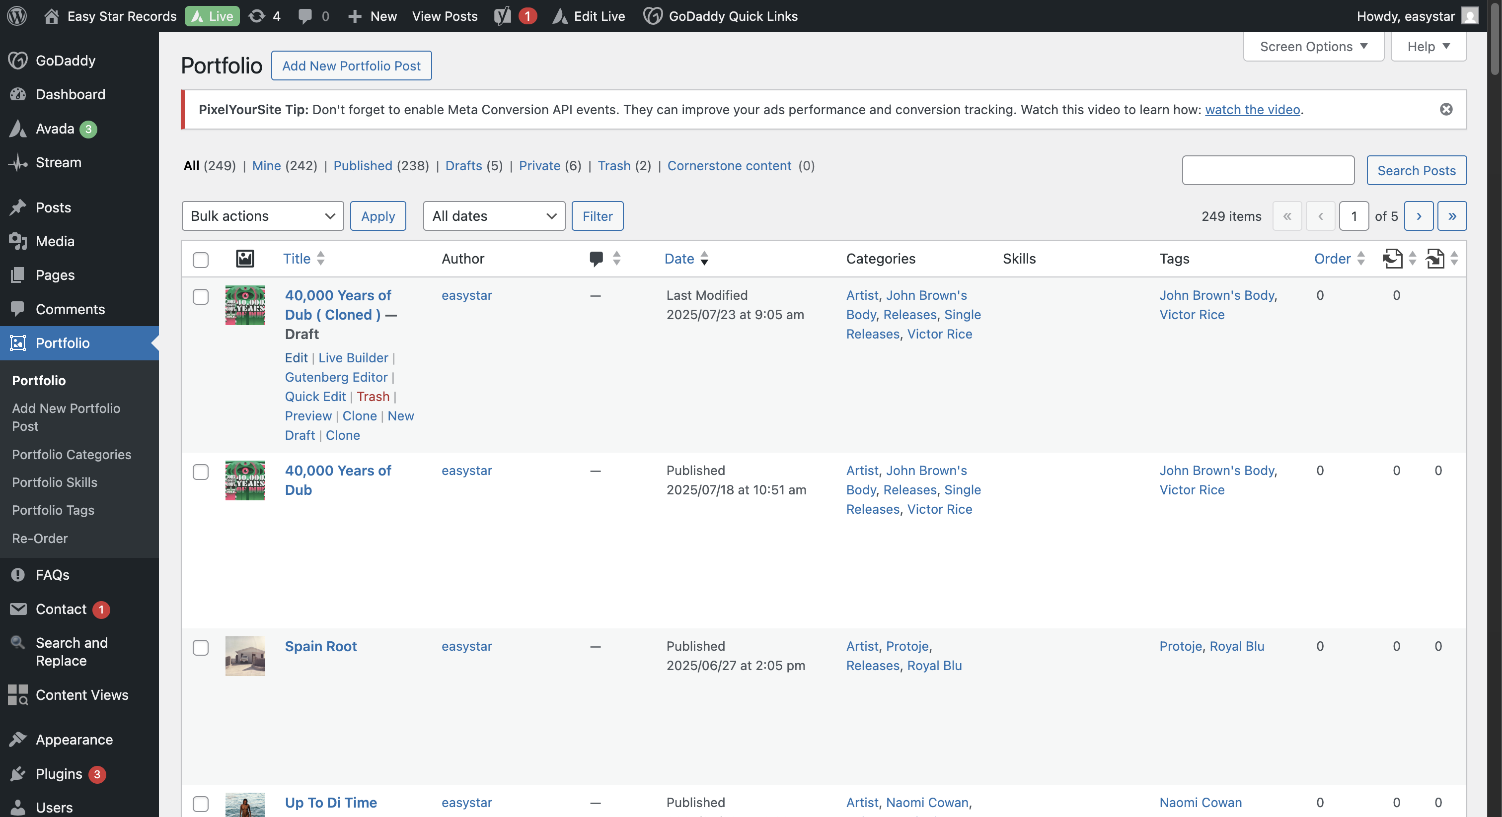The height and width of the screenshot is (817, 1502).
Task: Select the Spain Root row checkbox
Action: pos(201,647)
